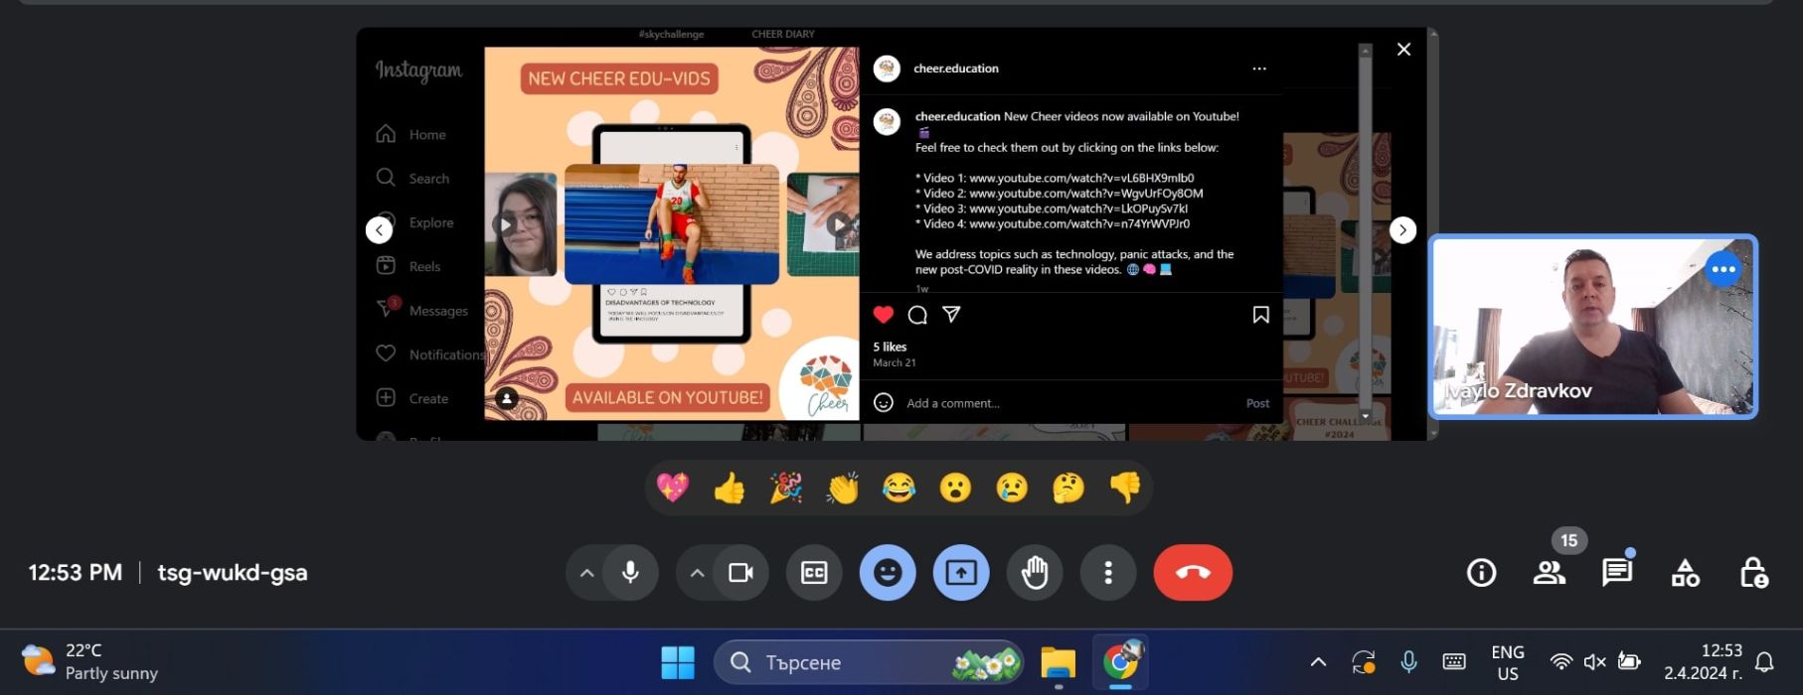The height and width of the screenshot is (695, 1803).
Task: Save the post with bookmark icon
Action: tap(1260, 315)
